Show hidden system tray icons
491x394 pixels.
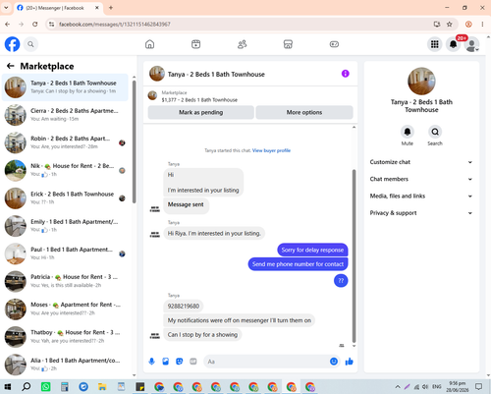[398, 387]
